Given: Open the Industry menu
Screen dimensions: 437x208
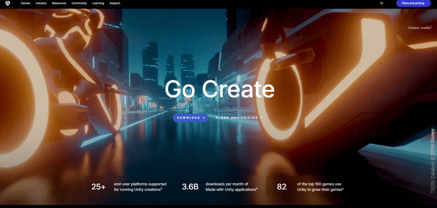Looking at the screenshot, I should click(x=41, y=3).
